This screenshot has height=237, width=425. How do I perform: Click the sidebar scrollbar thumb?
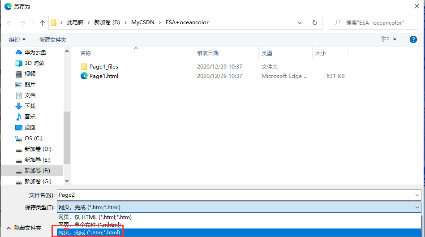[x=67, y=138]
